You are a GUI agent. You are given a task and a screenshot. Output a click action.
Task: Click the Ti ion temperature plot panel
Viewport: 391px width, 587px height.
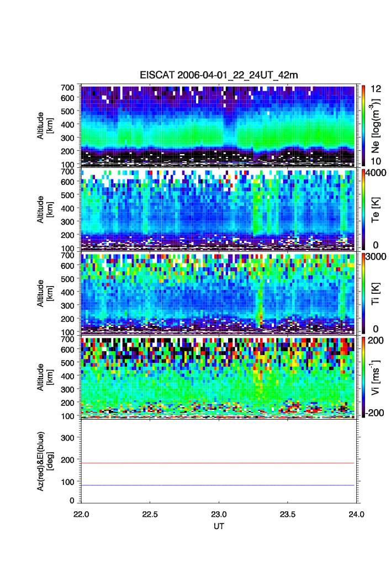tap(218, 294)
